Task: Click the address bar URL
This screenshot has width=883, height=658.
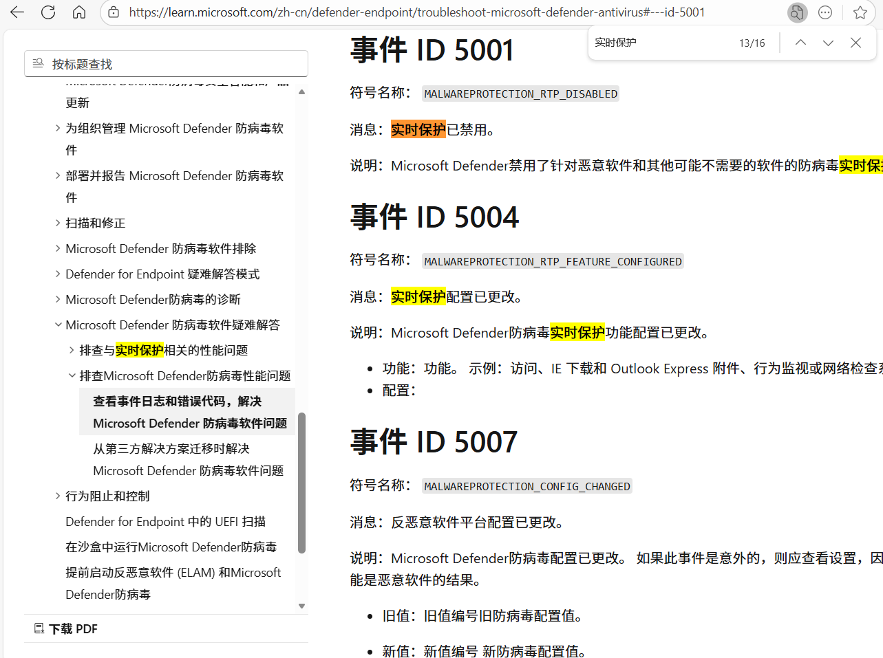Action: coord(417,12)
